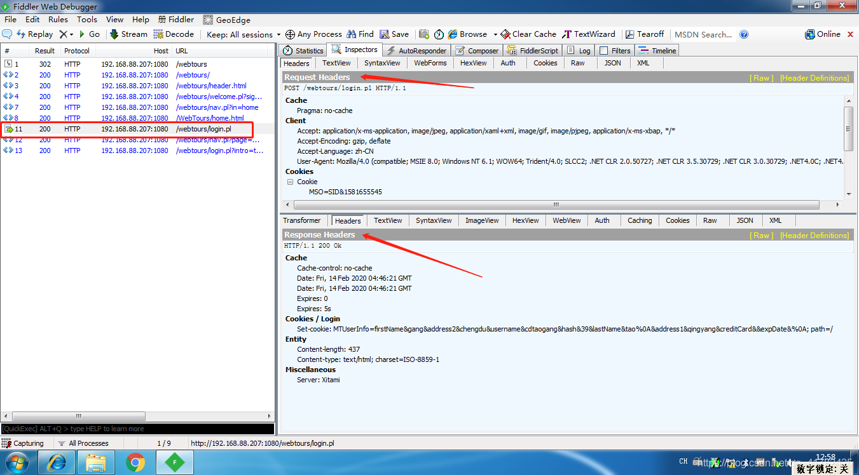Viewport: 859px width, 475px height.
Task: Switch to the Log tab
Action: (x=579, y=51)
